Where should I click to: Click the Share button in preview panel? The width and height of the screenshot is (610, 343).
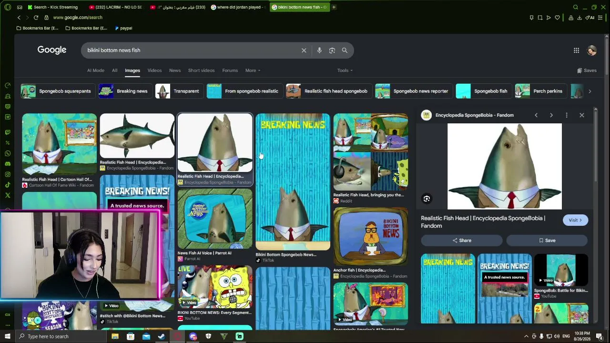tap(462, 241)
